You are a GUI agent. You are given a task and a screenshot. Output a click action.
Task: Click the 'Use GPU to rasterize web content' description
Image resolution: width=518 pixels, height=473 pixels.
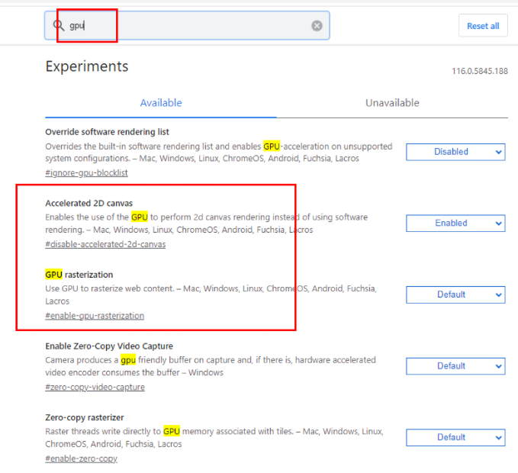coord(211,294)
